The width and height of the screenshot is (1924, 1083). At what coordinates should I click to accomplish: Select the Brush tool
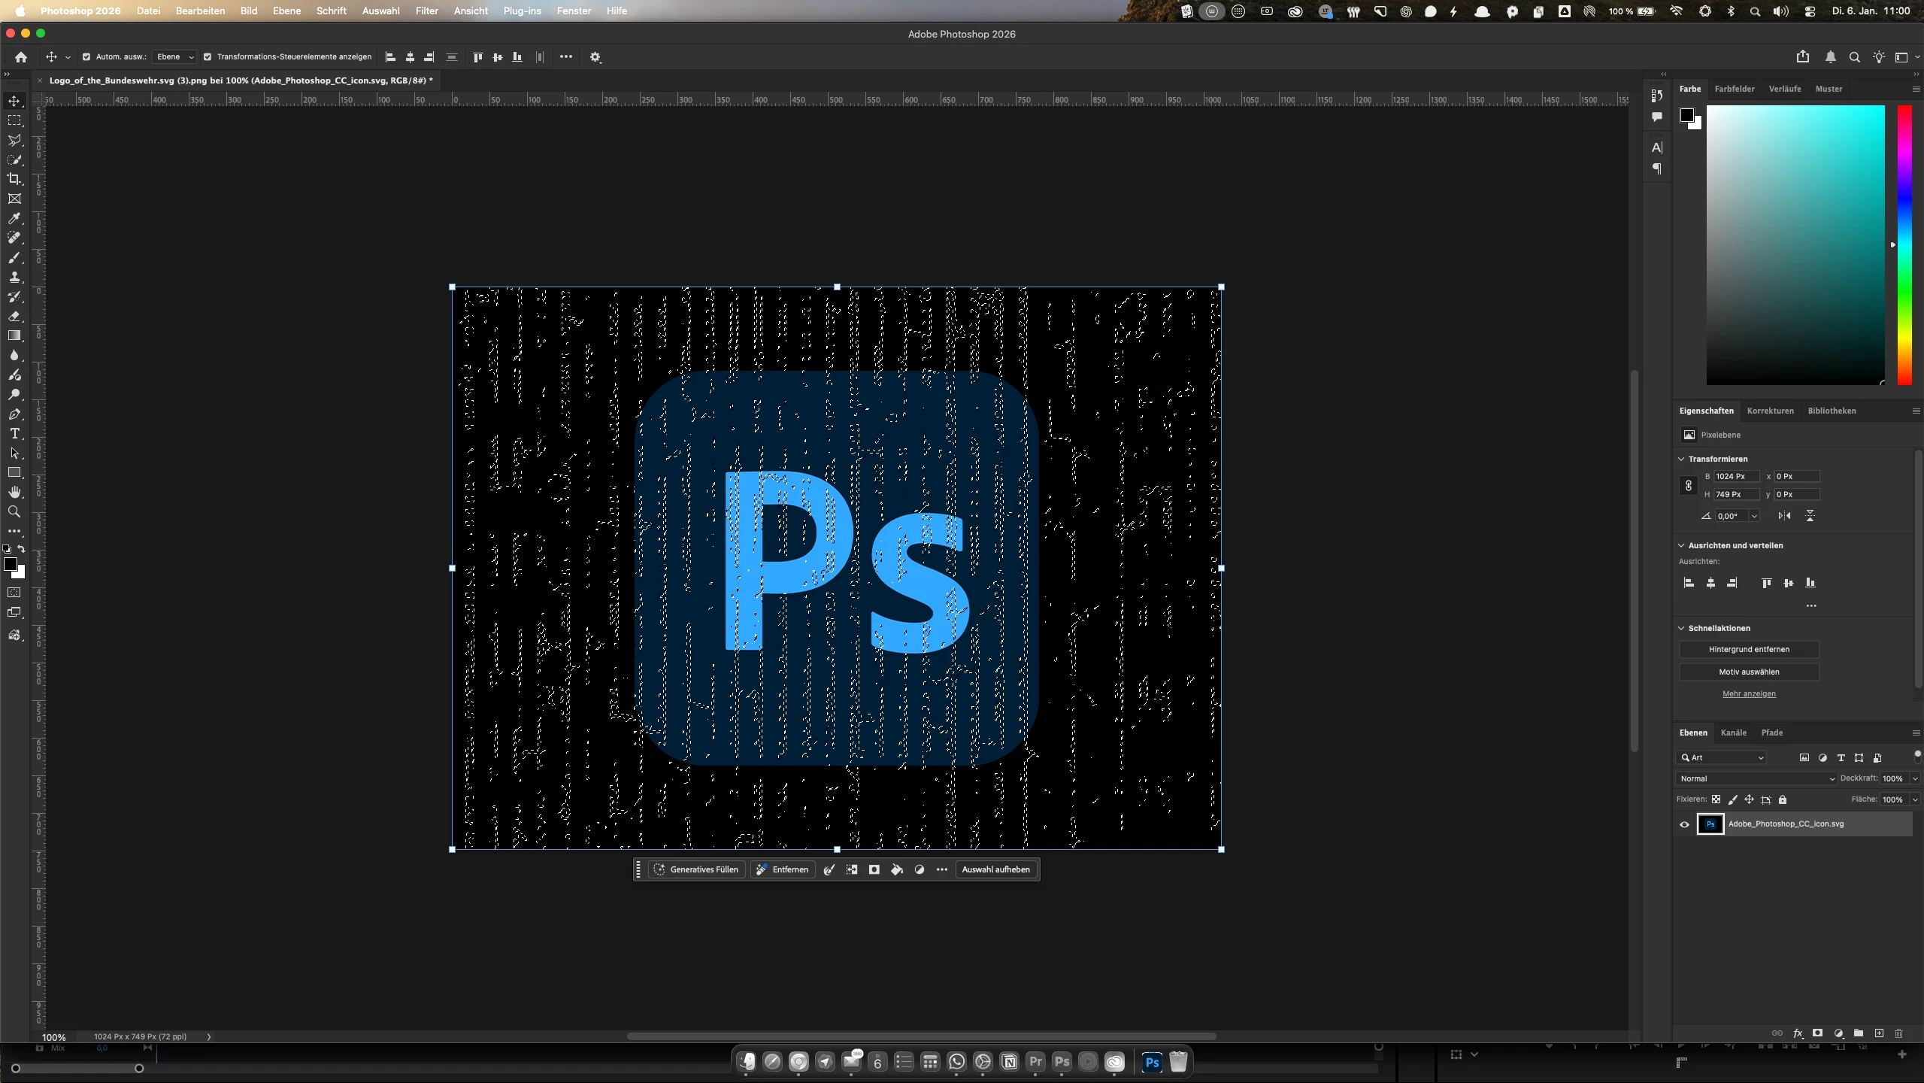point(14,257)
